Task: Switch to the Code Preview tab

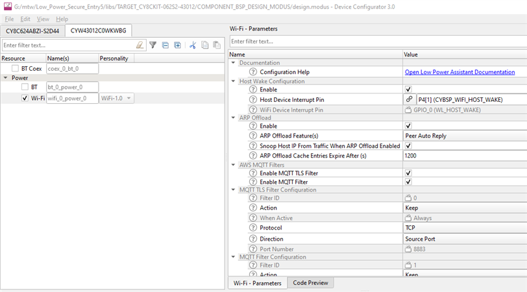Action: (x=312, y=283)
